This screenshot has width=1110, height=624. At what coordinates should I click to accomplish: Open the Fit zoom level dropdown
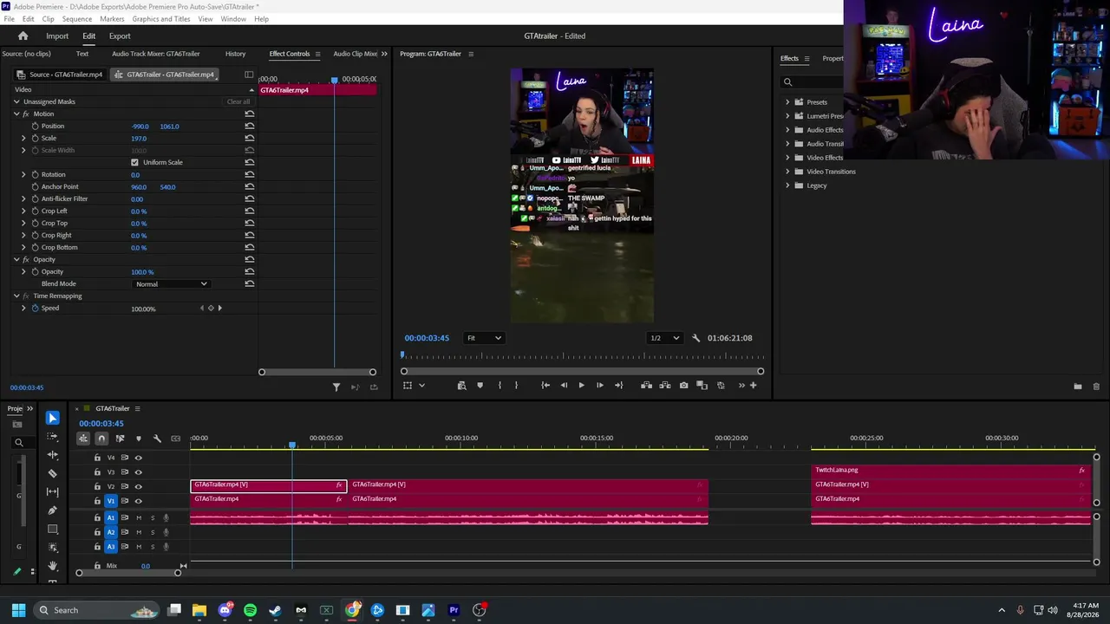click(x=485, y=338)
